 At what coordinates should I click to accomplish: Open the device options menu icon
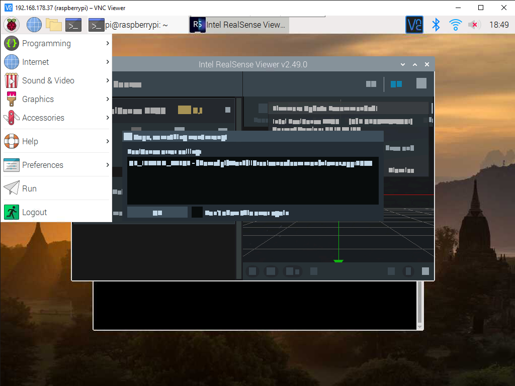coord(228,110)
